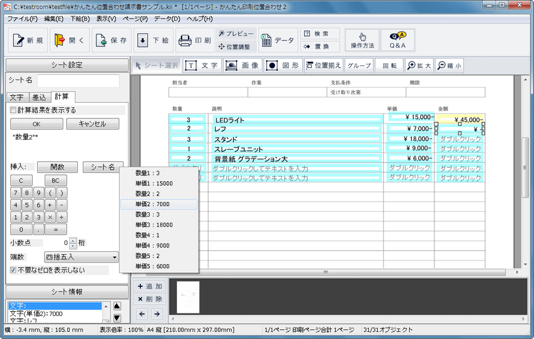Choose 単価5 : 6000 from popup list
This screenshot has width=534, height=339.
(x=159, y=266)
